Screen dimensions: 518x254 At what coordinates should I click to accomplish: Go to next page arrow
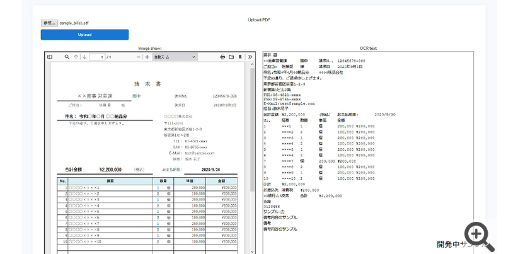click(84, 57)
